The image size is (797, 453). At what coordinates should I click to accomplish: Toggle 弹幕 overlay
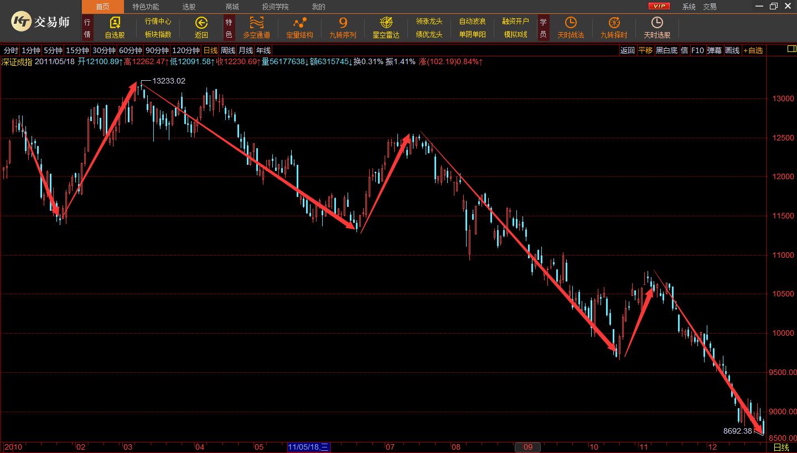click(x=715, y=50)
